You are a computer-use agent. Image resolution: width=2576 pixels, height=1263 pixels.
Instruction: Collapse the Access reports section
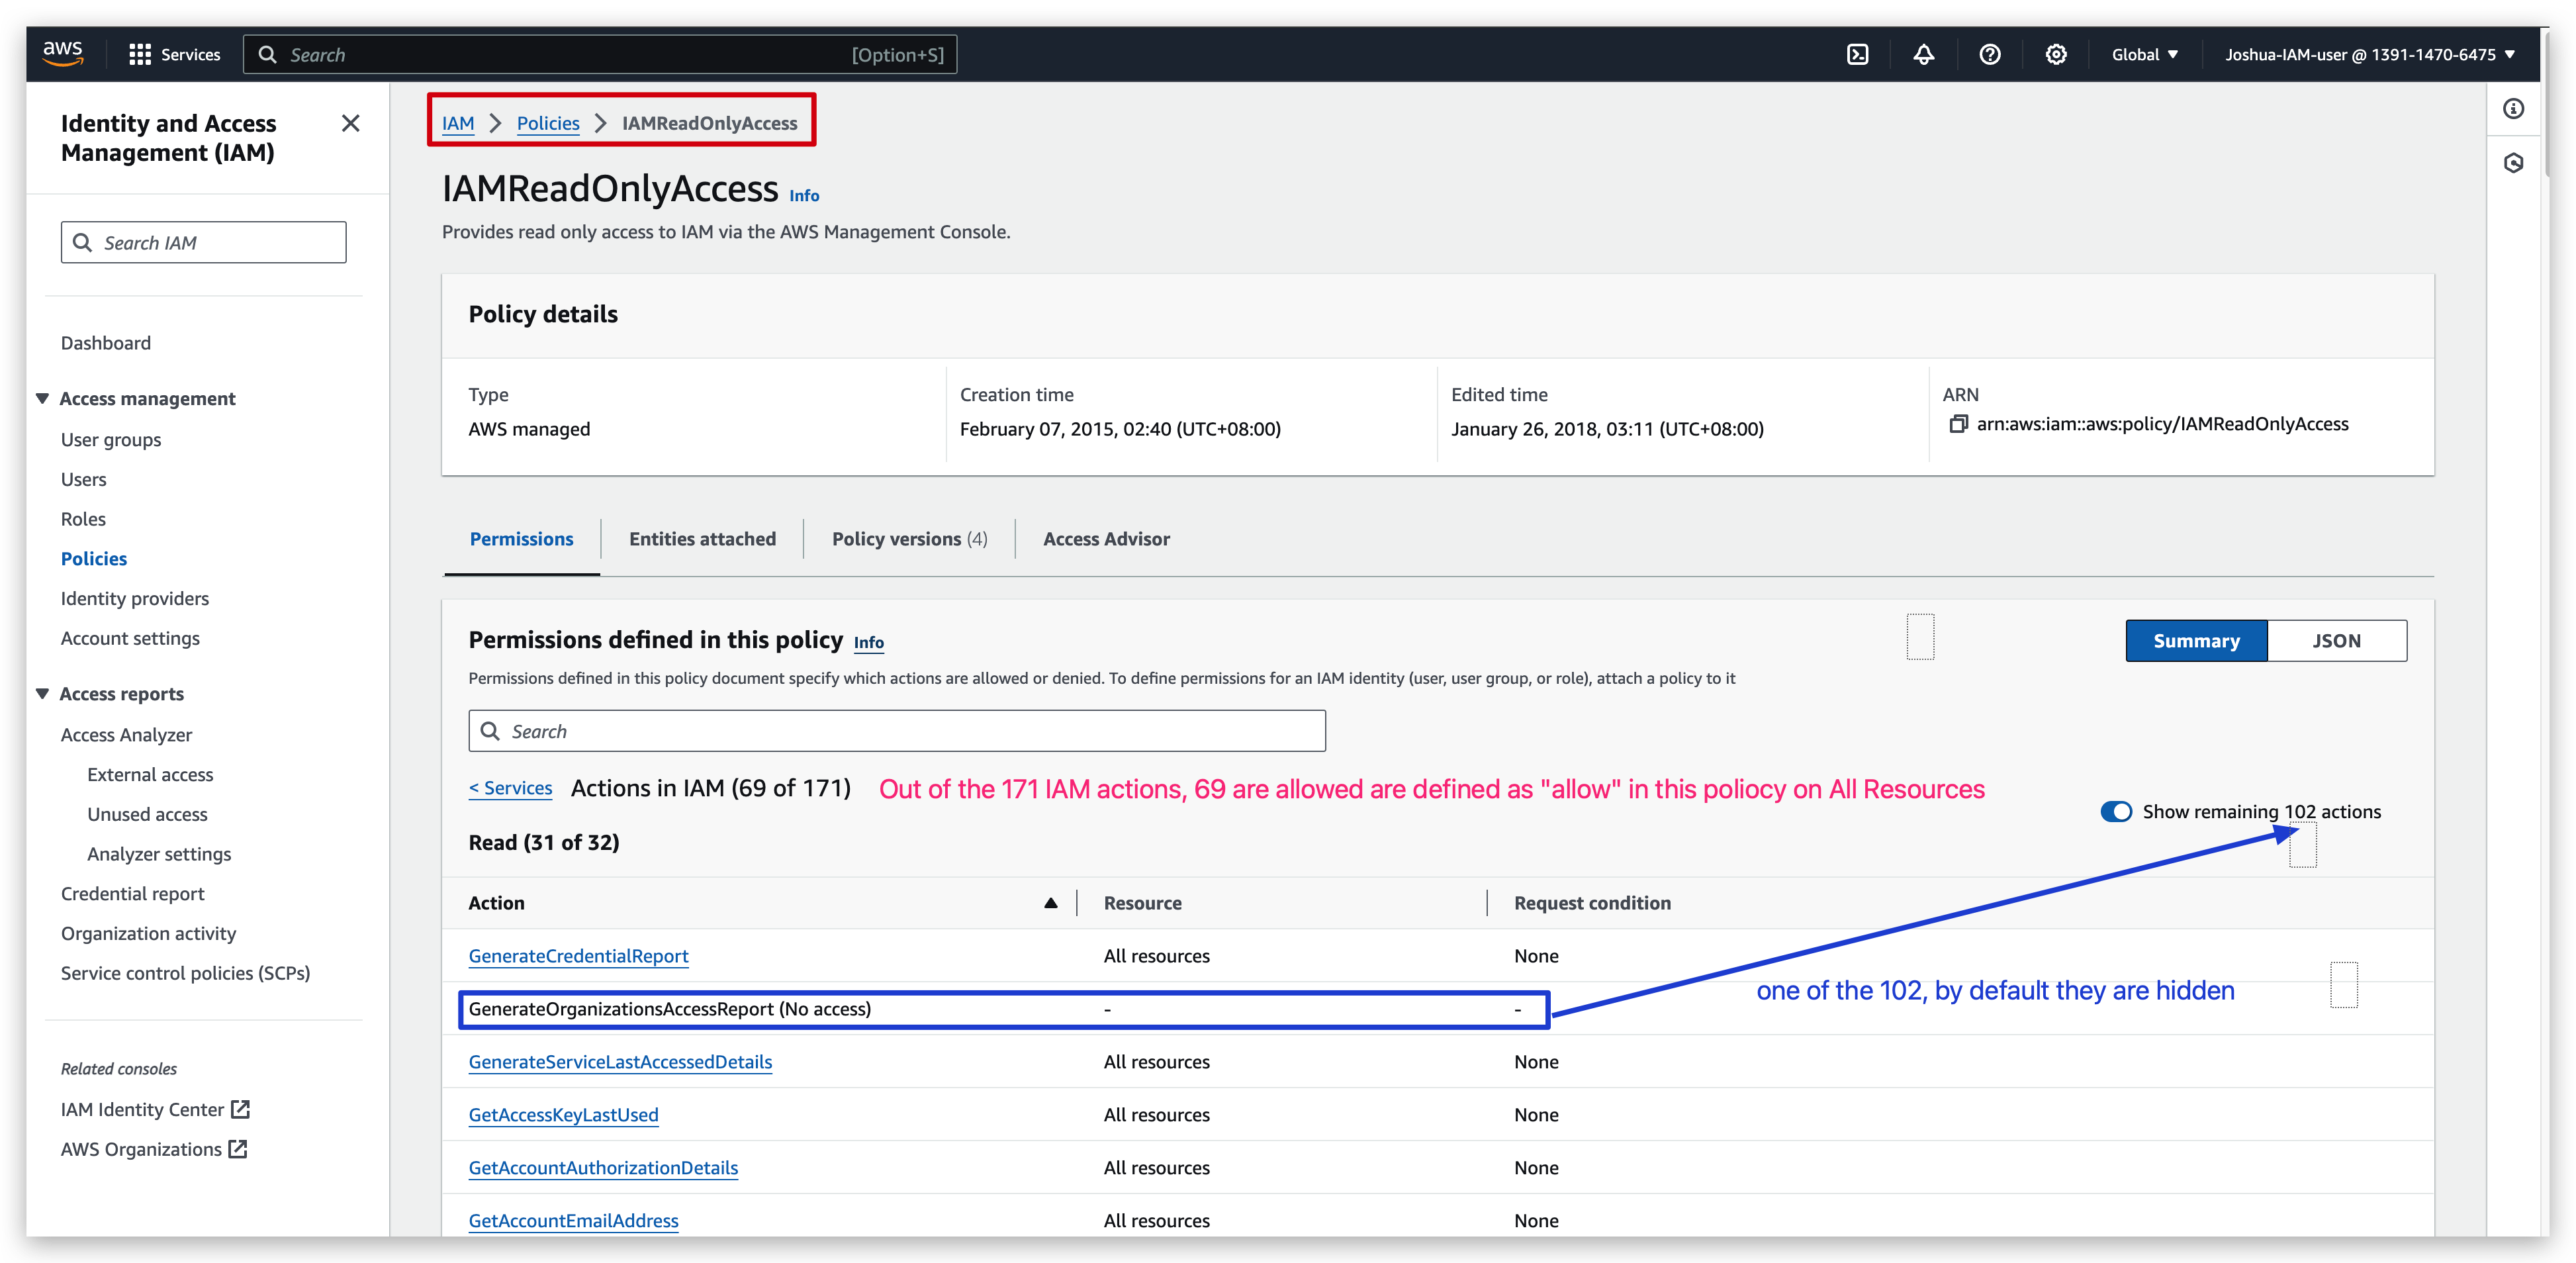point(43,694)
